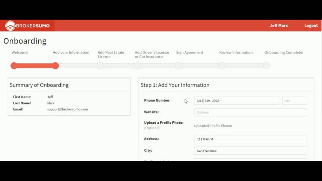Click the Step 1: Add Your Information heading

[175, 85]
